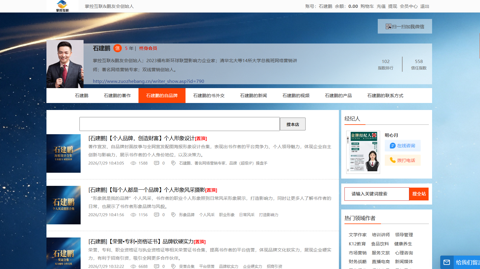Click the 心理咨询 category link
The image size is (480, 269).
[404, 253]
